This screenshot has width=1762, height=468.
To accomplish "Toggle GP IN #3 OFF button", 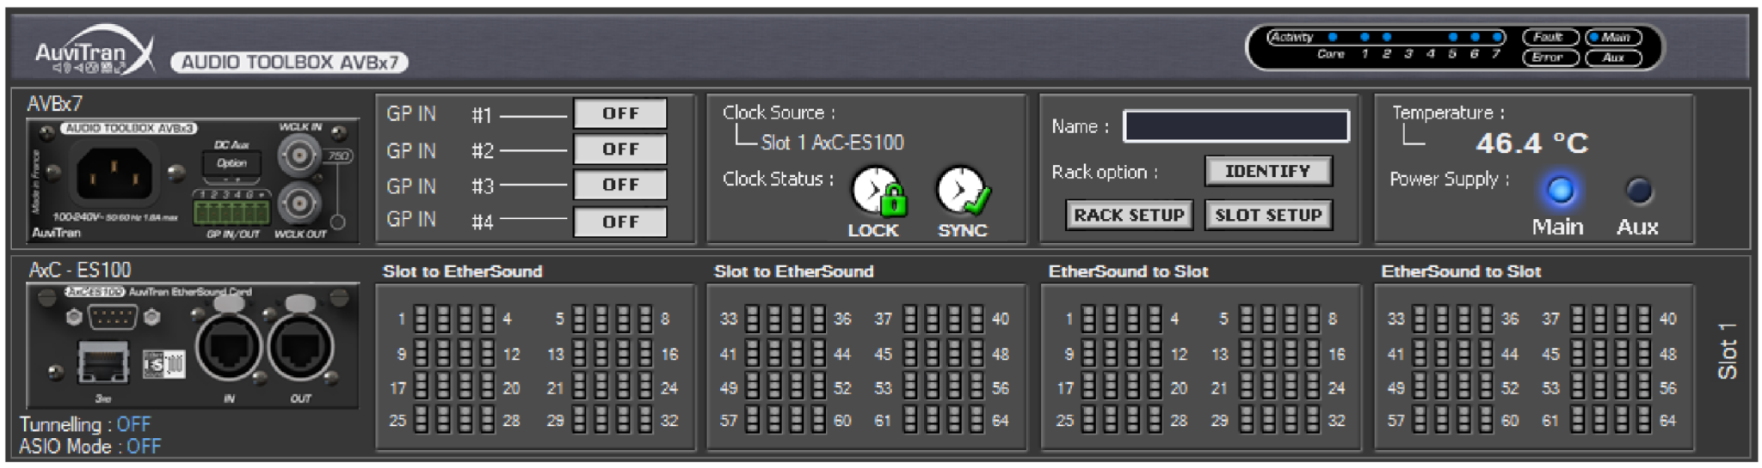I will coord(620,185).
